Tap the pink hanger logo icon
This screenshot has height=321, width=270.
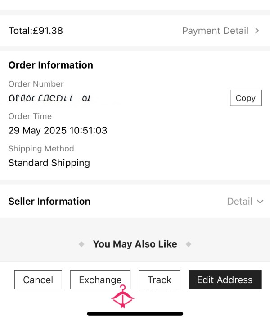[123, 296]
